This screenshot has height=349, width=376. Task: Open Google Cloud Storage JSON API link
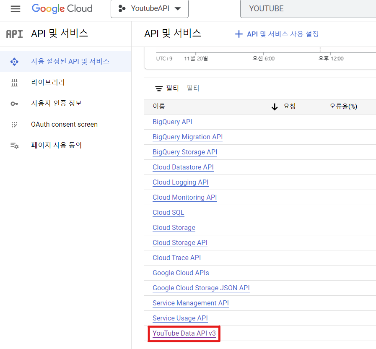tap(201, 288)
